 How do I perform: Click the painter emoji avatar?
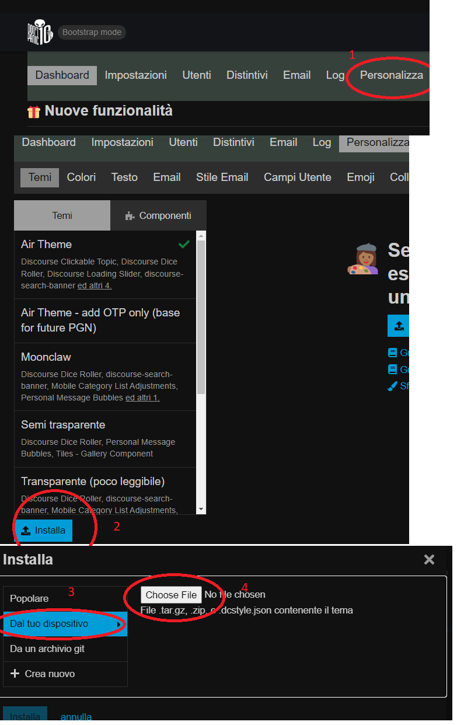pyautogui.click(x=363, y=259)
